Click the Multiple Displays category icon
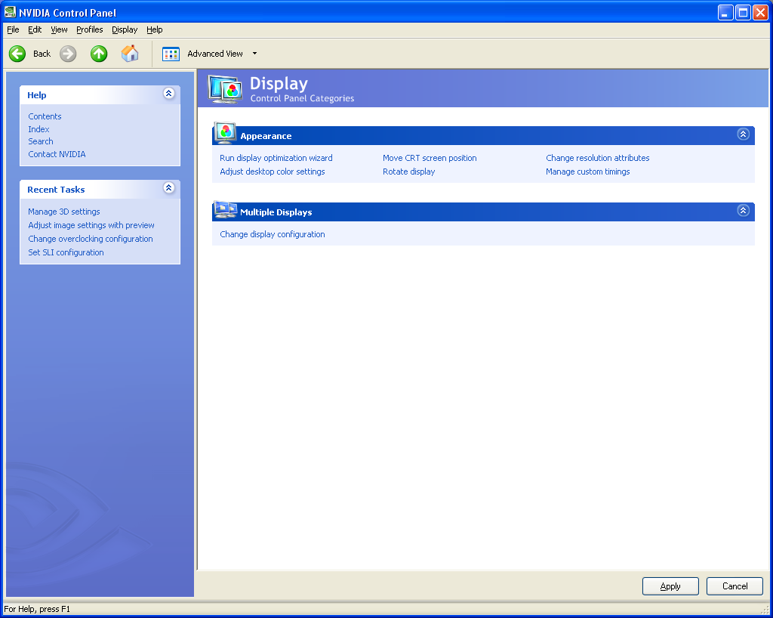773x618 pixels. tap(225, 211)
